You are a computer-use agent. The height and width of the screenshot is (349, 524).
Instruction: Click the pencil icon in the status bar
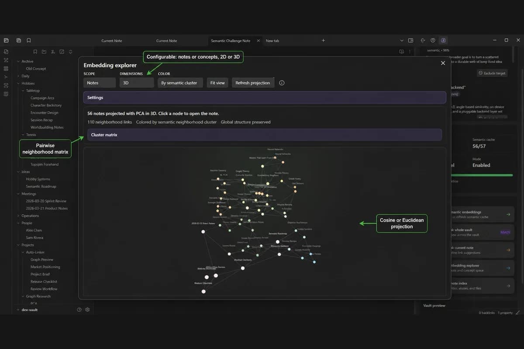click(517, 313)
